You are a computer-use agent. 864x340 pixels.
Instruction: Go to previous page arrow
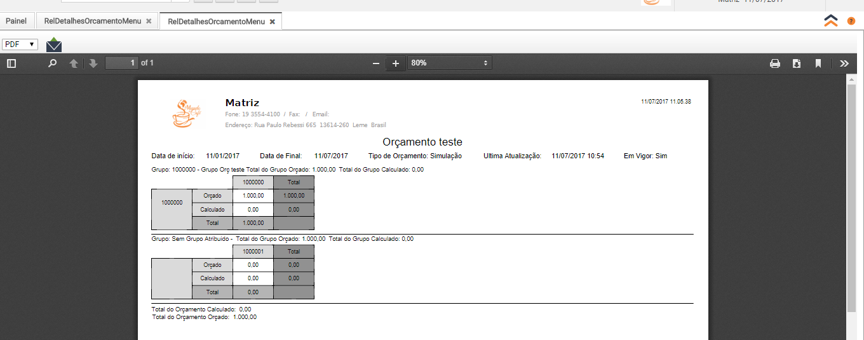click(74, 63)
